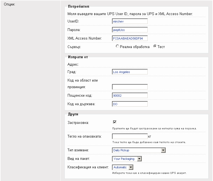Click the Адрес label text

(x=73, y=64)
